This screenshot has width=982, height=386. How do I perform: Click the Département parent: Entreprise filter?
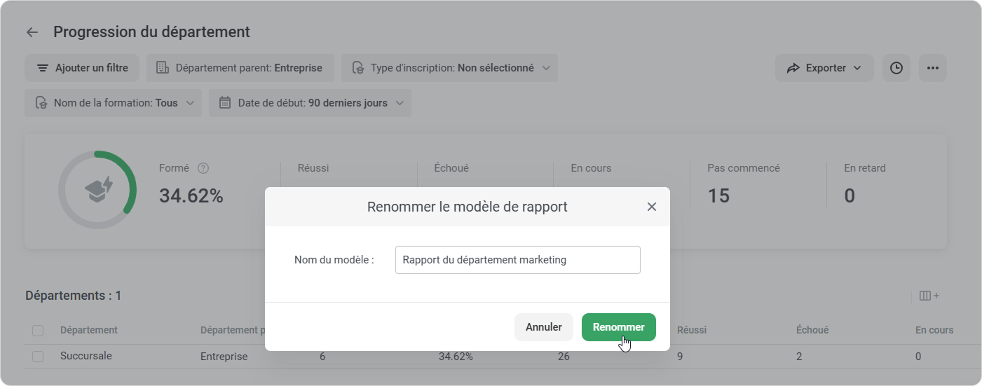pos(240,68)
